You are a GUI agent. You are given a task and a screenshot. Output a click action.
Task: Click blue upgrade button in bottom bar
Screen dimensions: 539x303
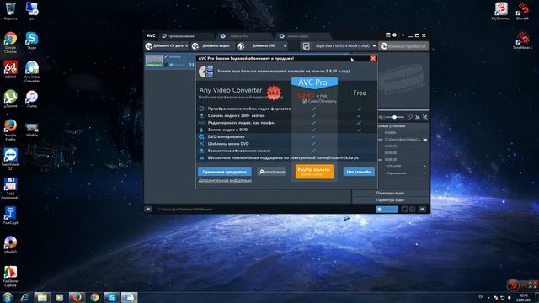pyautogui.click(x=387, y=209)
